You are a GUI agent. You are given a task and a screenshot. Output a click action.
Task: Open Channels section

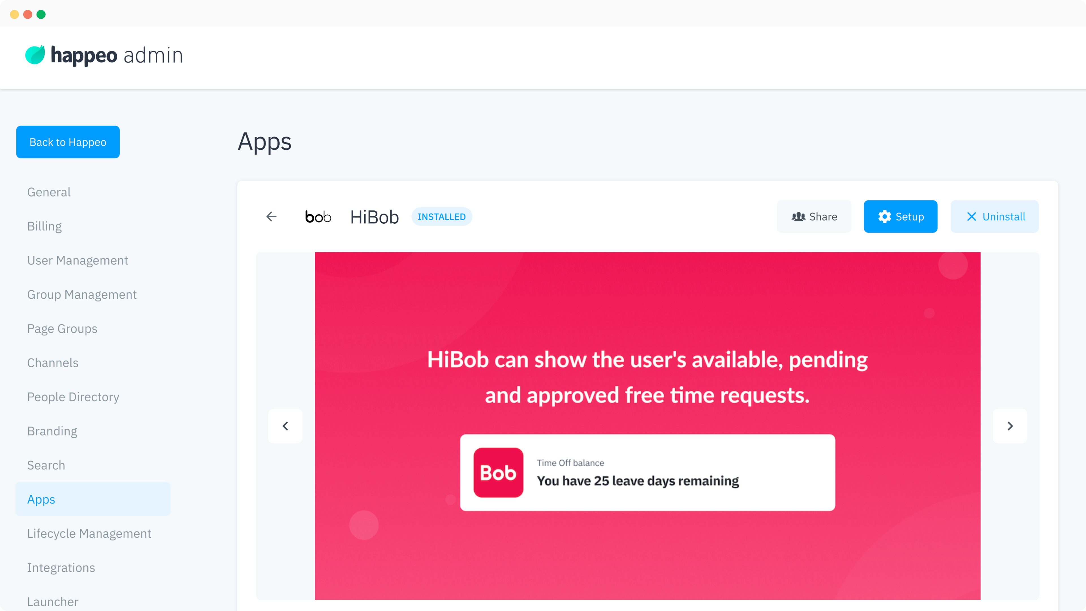(x=53, y=363)
